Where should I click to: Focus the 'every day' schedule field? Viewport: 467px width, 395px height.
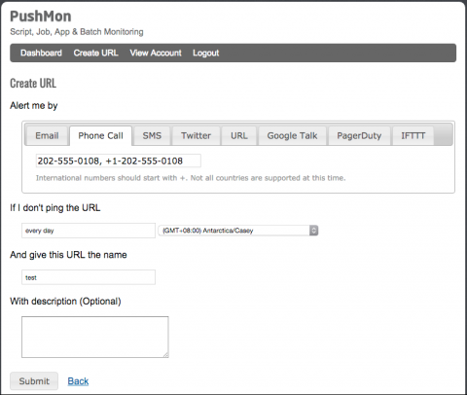(89, 231)
